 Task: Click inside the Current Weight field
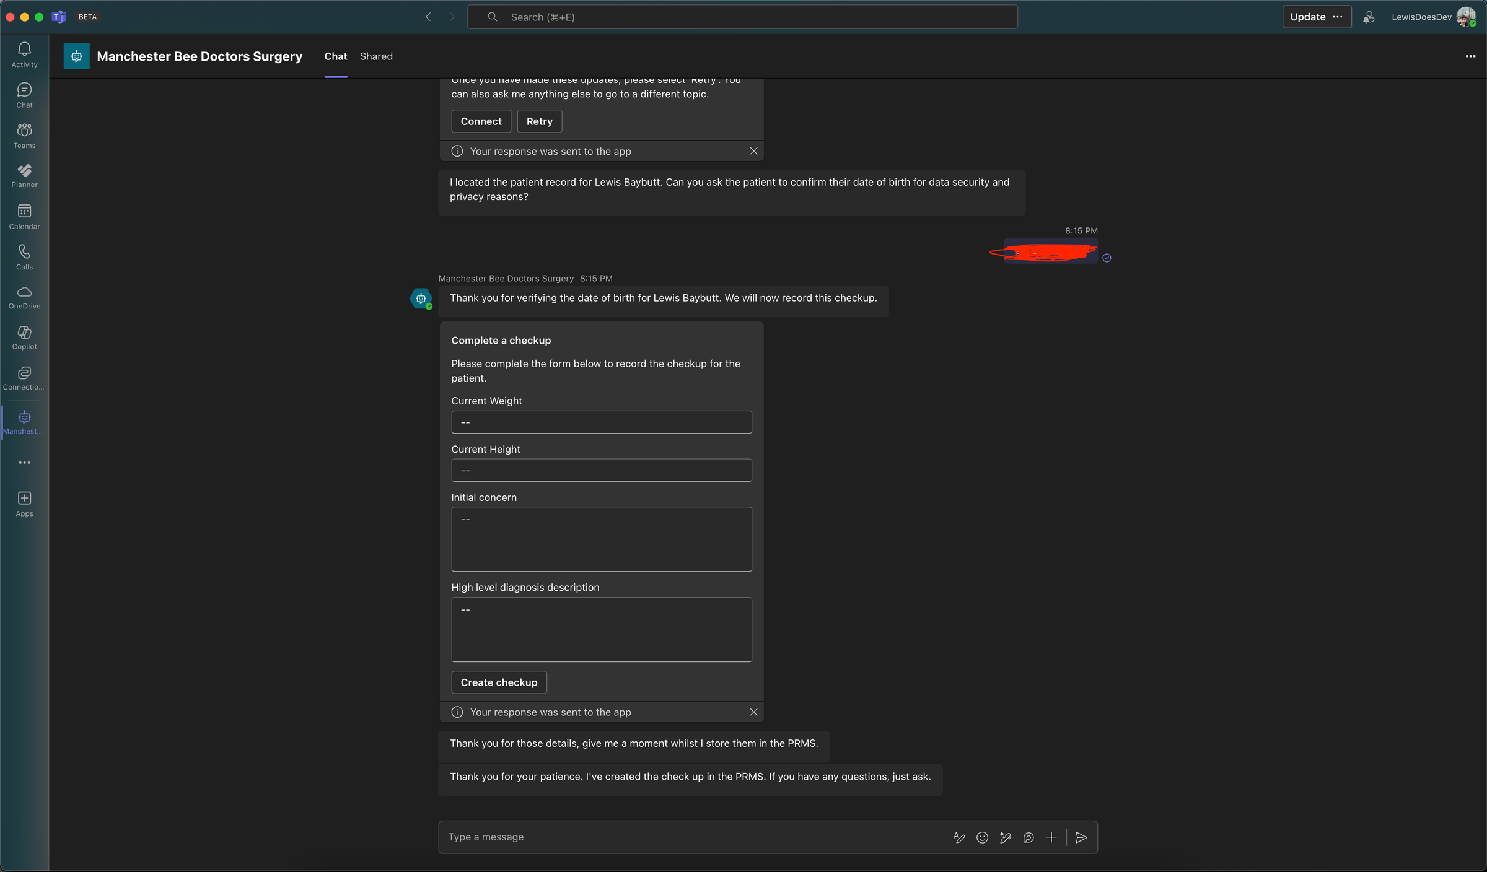pyautogui.click(x=600, y=422)
